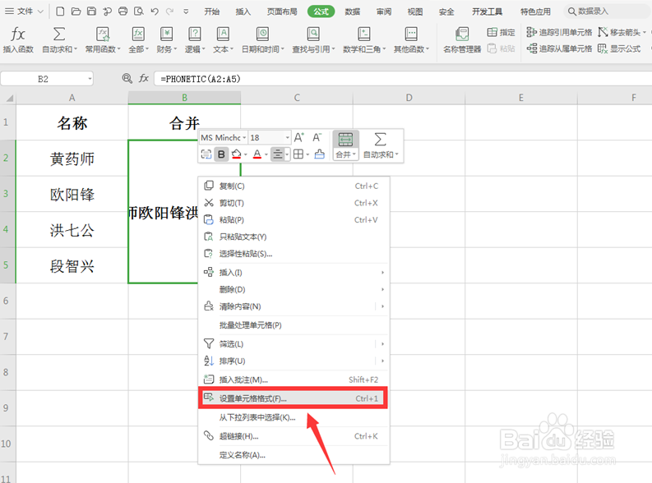
Task: Open the Text (文本) functions icon
Action: pos(223,34)
